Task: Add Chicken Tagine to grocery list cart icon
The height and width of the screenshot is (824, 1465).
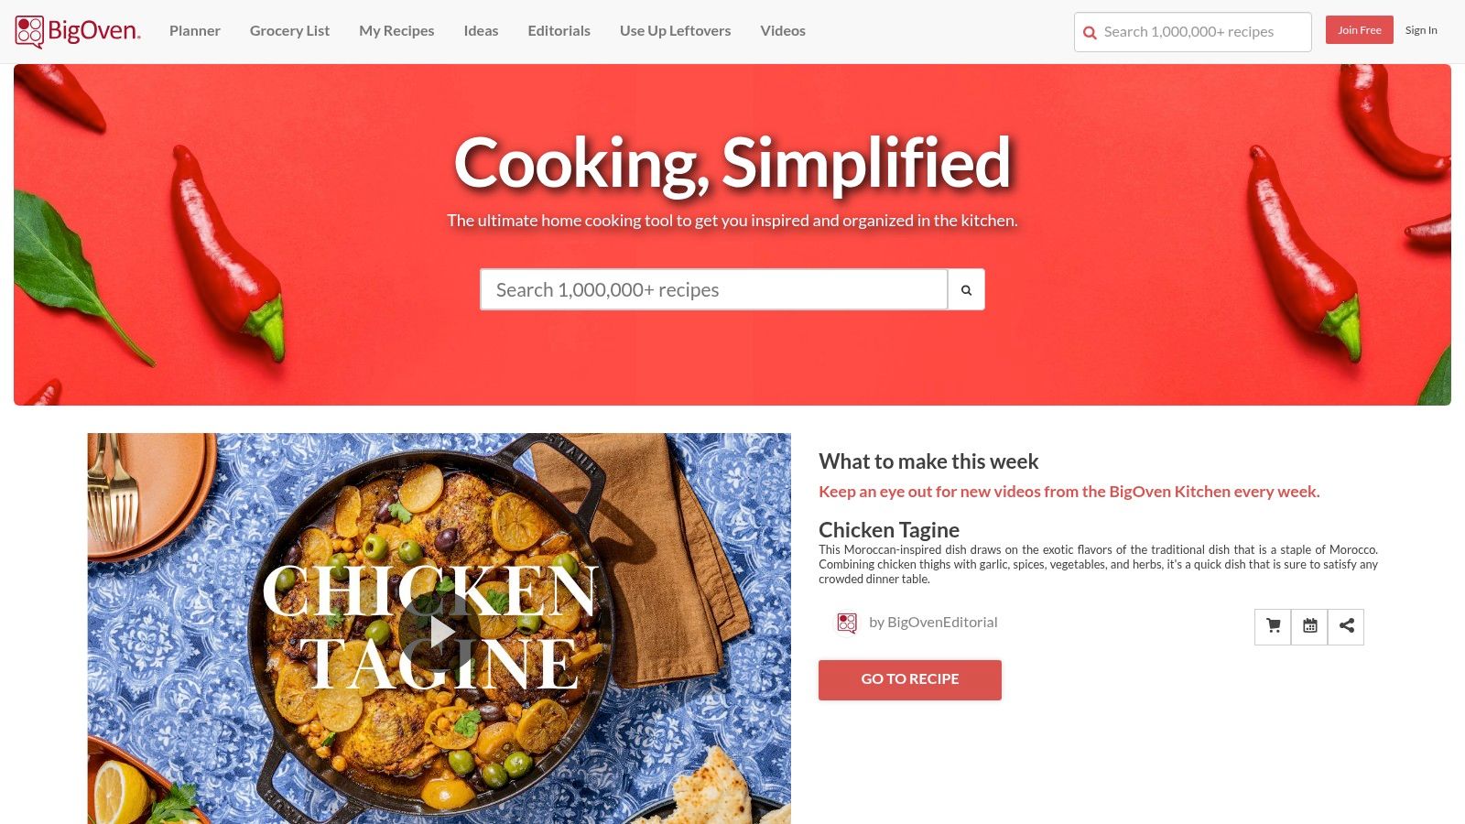Action: pos(1273,627)
